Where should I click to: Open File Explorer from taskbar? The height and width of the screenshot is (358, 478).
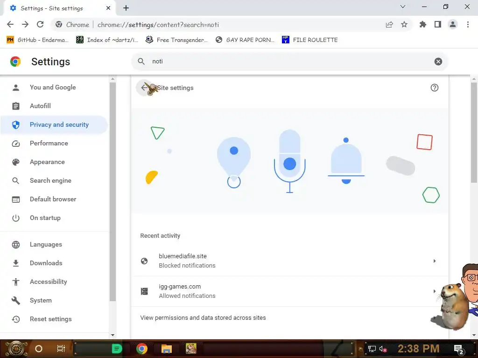pyautogui.click(x=167, y=349)
